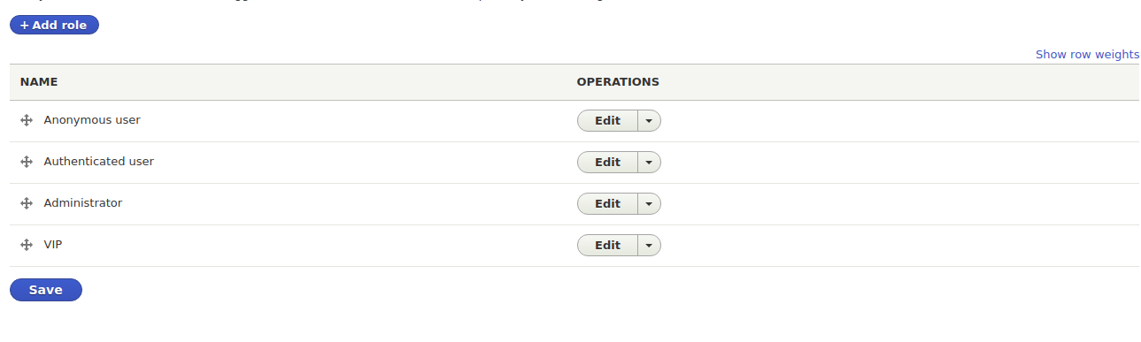The width and height of the screenshot is (1141, 342).
Task: Edit the Anonymous user role
Action: (607, 121)
